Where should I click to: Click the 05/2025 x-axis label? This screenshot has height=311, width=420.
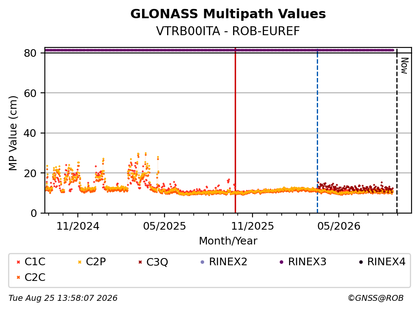click(x=165, y=226)
